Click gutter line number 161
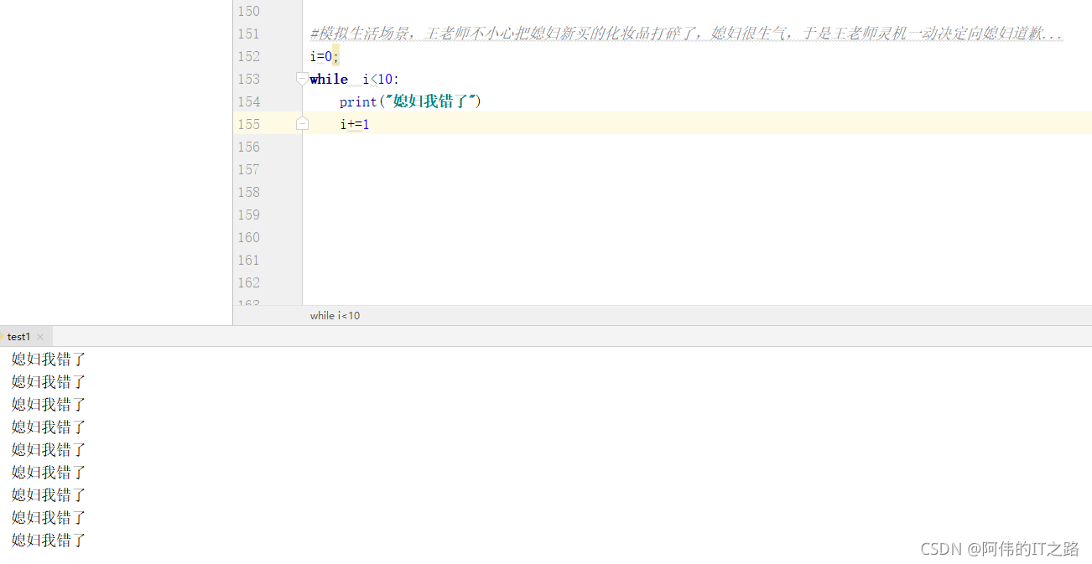 tap(249, 261)
